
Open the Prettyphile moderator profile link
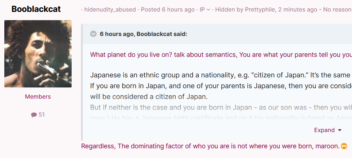(260, 10)
